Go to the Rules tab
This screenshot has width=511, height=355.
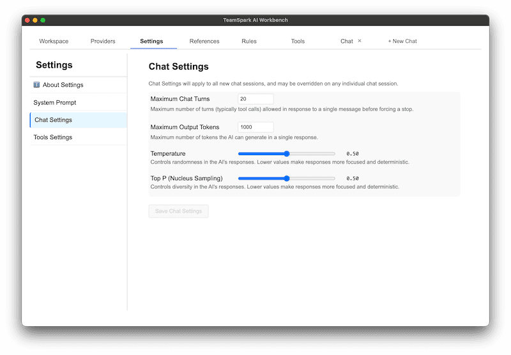click(x=249, y=42)
